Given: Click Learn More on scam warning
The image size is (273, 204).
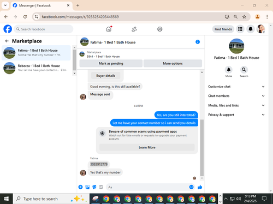Looking at the screenshot, I should 147,147.
